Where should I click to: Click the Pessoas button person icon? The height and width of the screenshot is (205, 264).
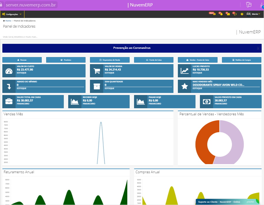[x=18, y=60]
